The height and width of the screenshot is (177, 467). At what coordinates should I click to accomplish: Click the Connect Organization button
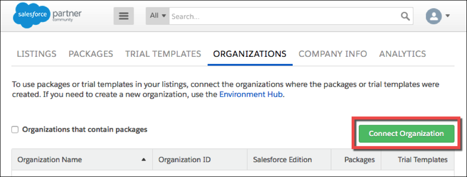406,134
